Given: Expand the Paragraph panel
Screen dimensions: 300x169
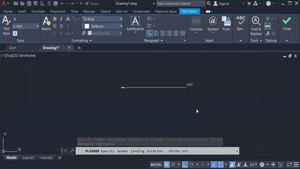Looking at the screenshot, I should (x=153, y=41).
